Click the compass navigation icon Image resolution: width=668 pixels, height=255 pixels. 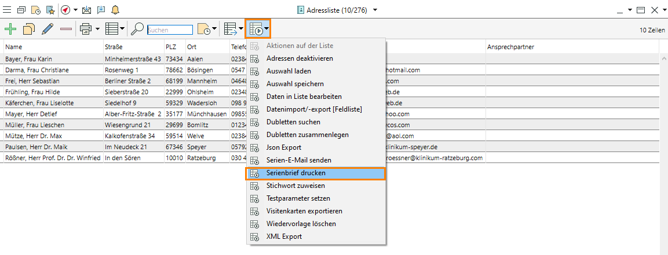point(65,10)
